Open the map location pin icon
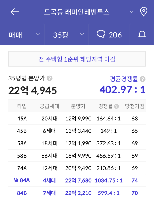 pos(144,12)
